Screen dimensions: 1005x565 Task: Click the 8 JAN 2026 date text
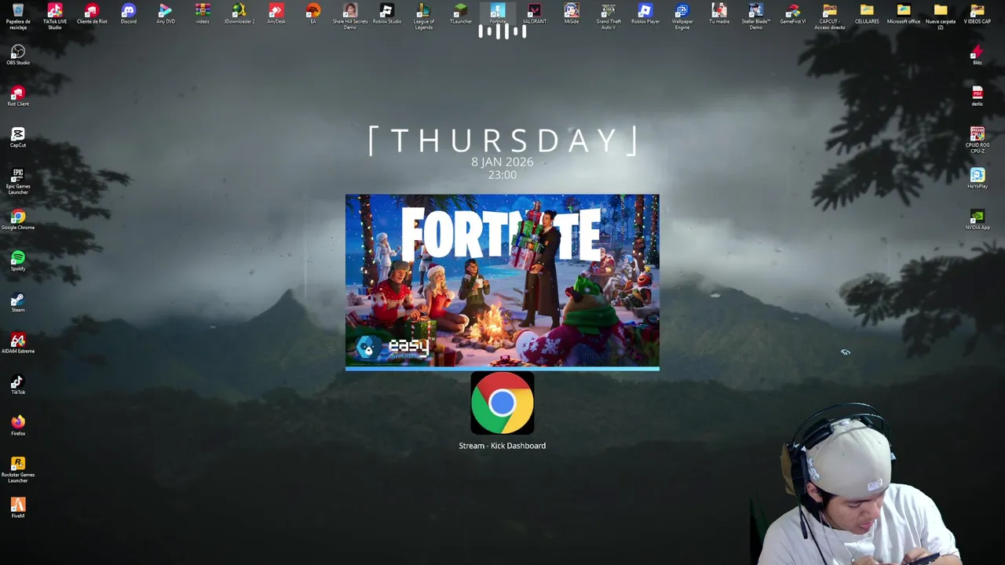point(502,162)
